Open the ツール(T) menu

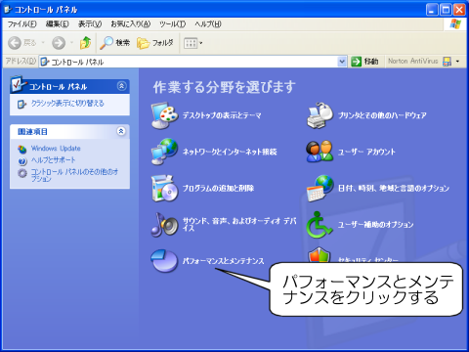coord(172,24)
